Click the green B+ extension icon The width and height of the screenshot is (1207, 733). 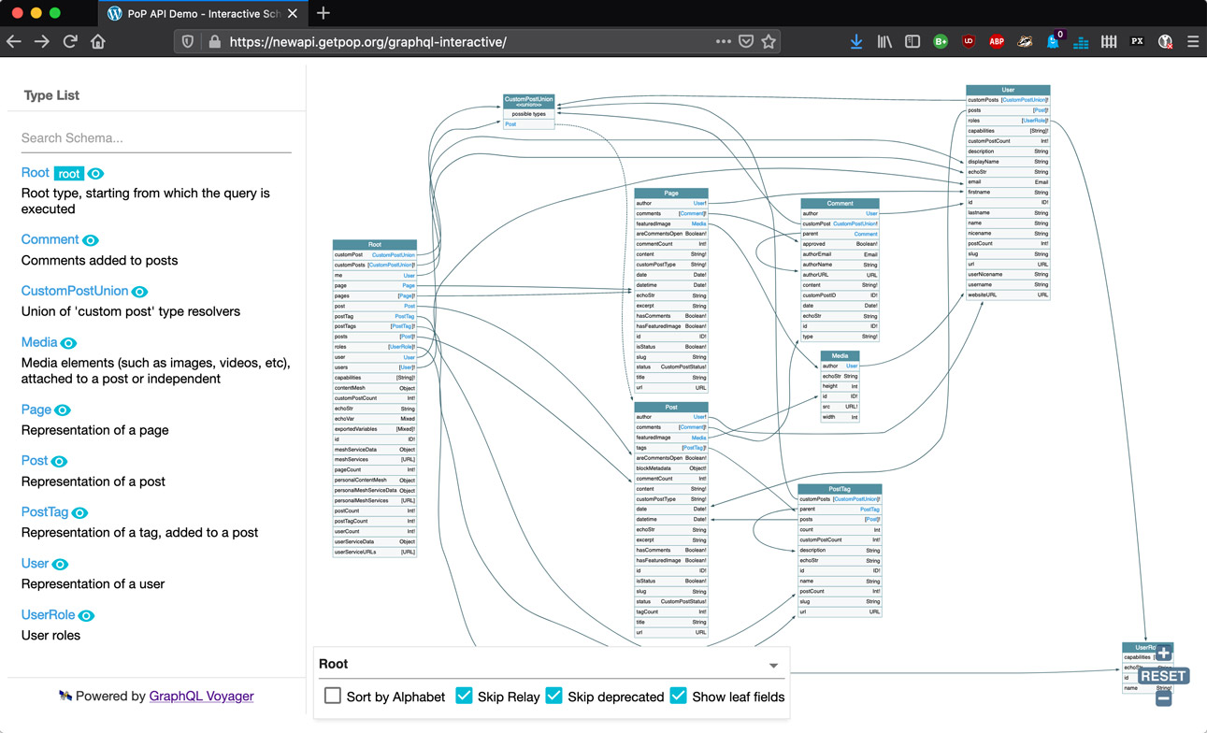pos(941,42)
